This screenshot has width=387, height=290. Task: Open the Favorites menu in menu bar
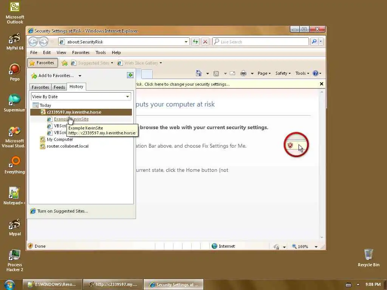[81, 52]
